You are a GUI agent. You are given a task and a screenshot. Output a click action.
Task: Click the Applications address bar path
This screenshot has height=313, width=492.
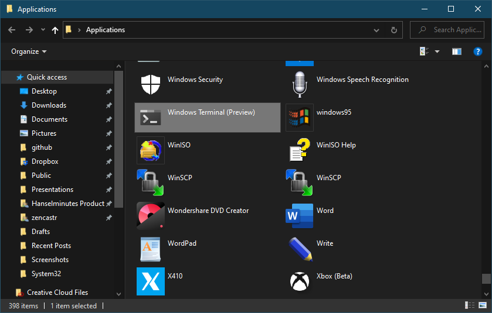click(106, 30)
